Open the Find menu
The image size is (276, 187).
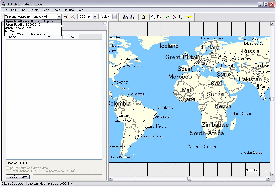coord(22,10)
